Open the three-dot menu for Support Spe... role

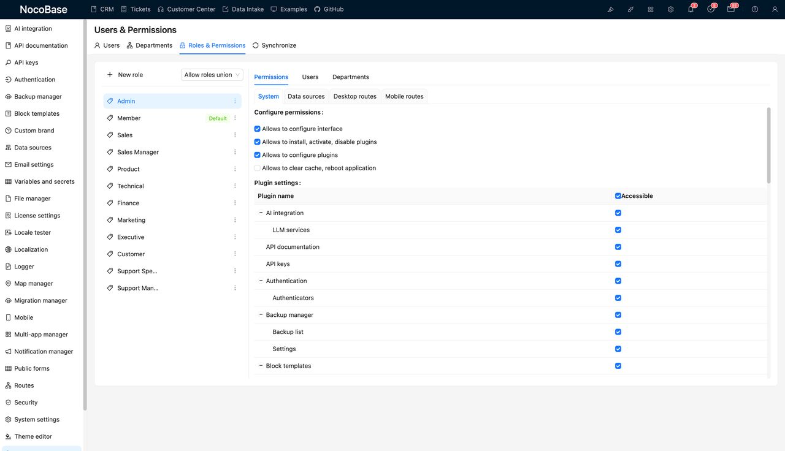(x=235, y=271)
